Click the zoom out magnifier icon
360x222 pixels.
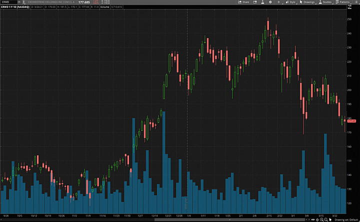tap(326, 219)
